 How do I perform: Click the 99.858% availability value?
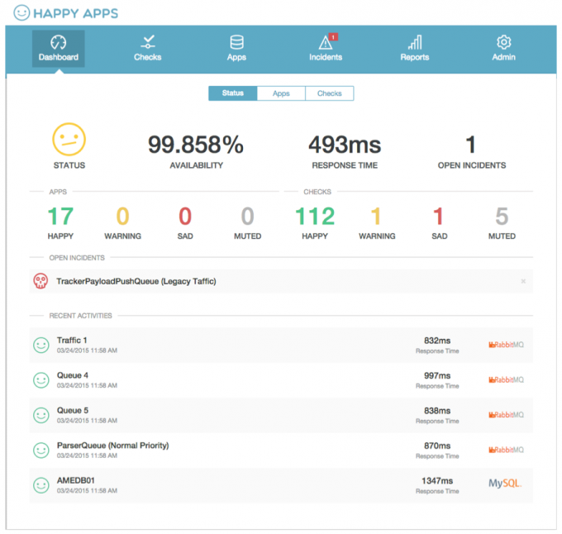point(196,145)
